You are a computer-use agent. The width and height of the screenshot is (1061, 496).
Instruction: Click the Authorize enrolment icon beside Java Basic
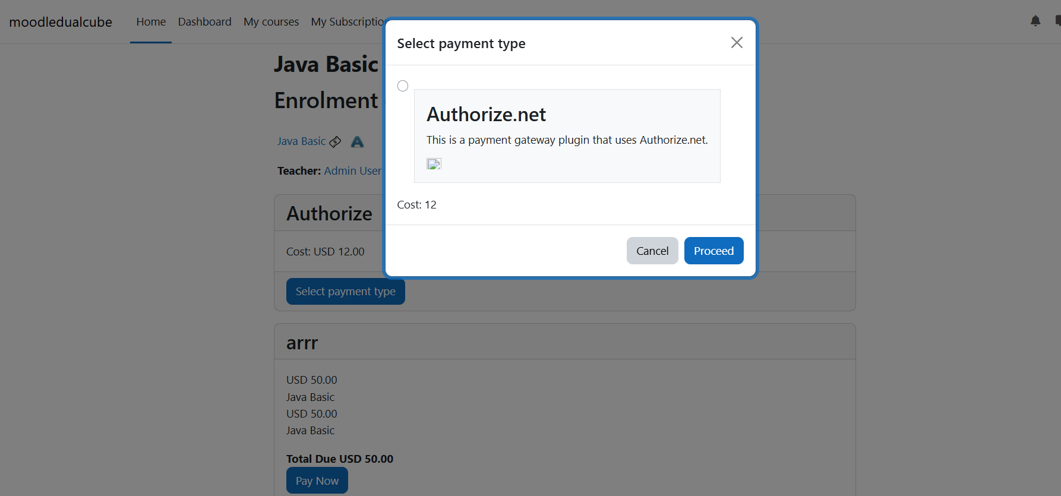(x=357, y=142)
